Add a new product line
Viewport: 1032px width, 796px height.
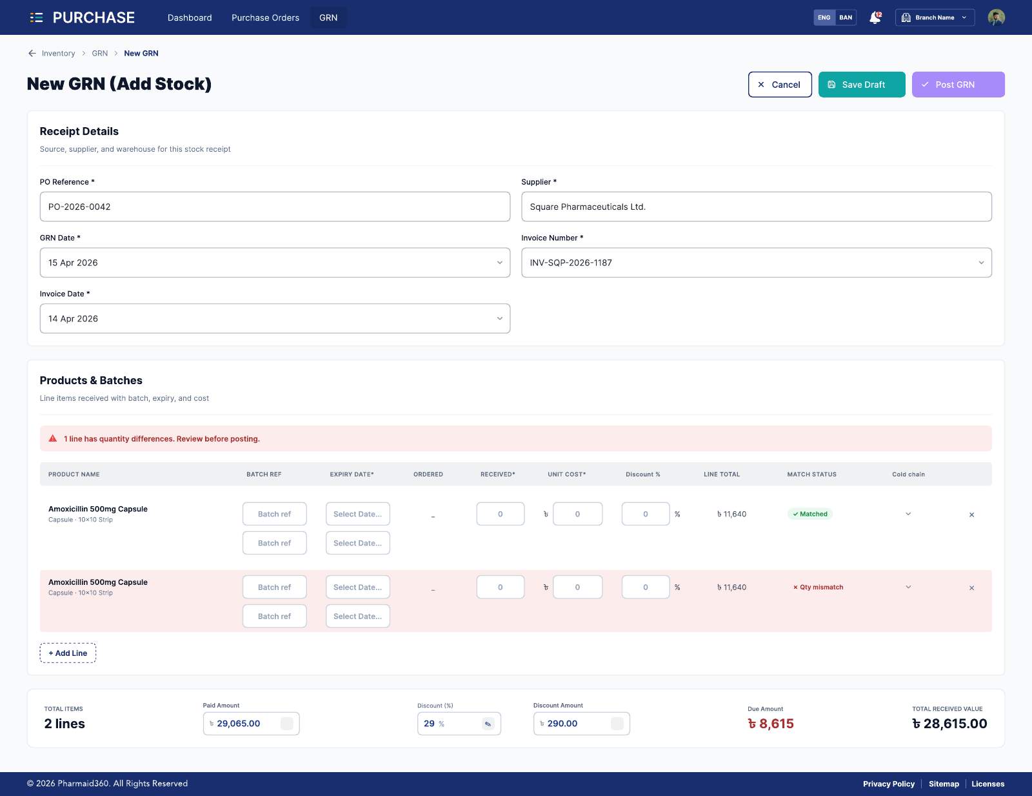(x=68, y=653)
